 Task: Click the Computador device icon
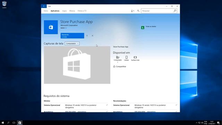(x=118, y=57)
